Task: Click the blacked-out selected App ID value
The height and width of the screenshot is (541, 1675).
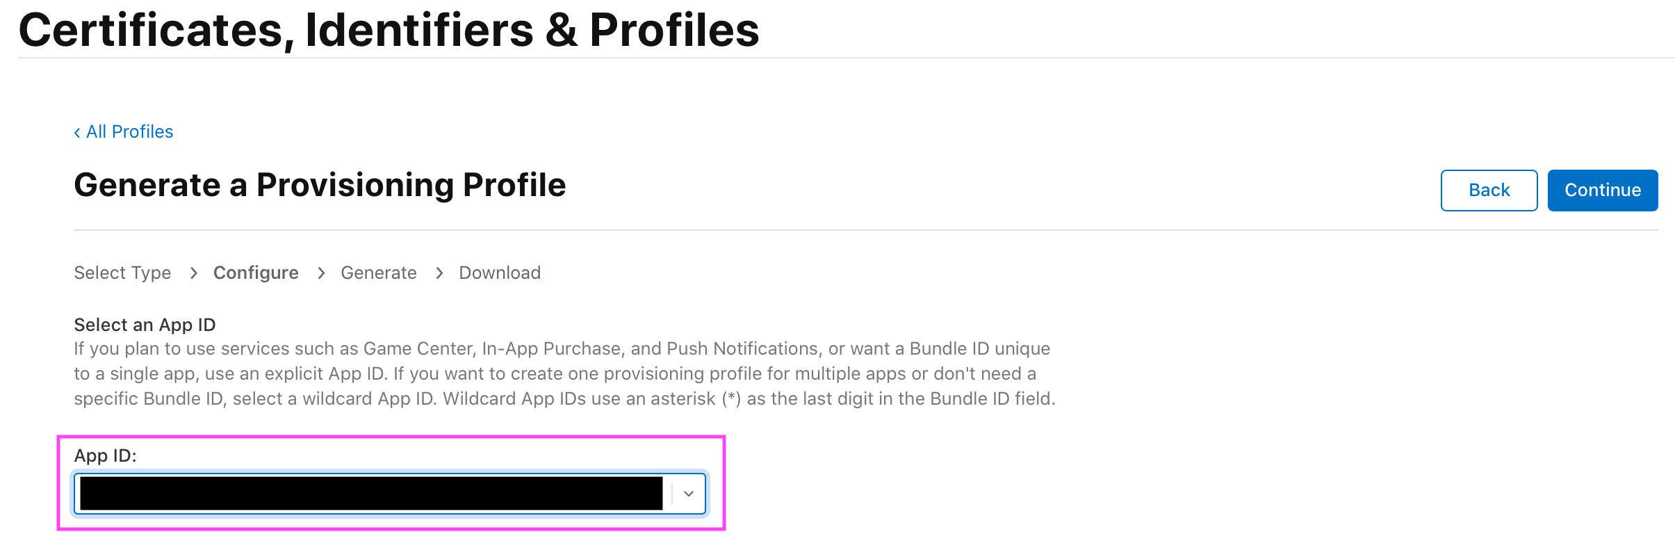Action: [x=371, y=494]
